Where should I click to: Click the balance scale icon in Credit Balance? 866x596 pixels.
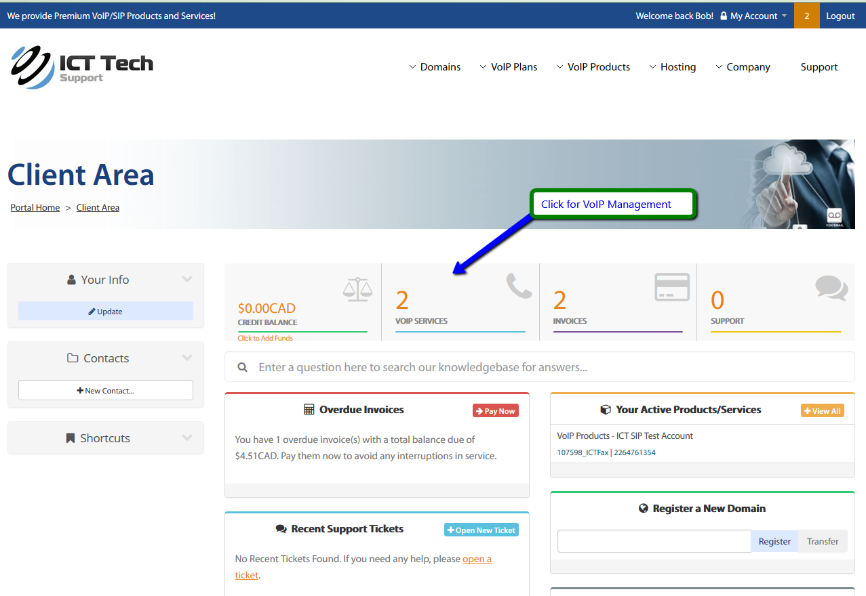pos(357,289)
